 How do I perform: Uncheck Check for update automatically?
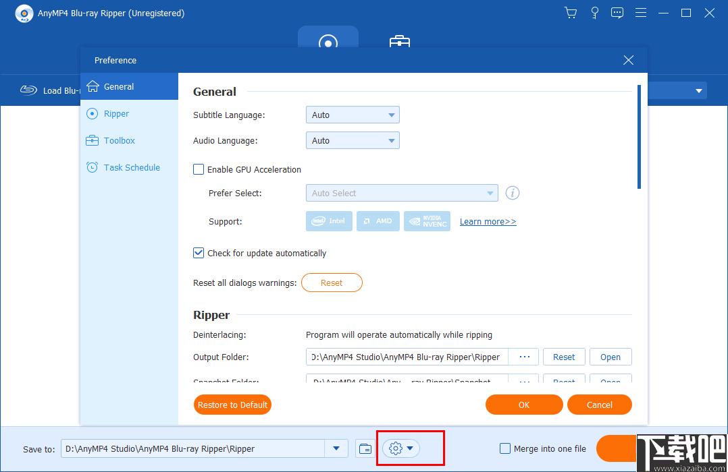[199, 253]
